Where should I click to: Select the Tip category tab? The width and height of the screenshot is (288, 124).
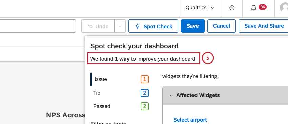120,93
